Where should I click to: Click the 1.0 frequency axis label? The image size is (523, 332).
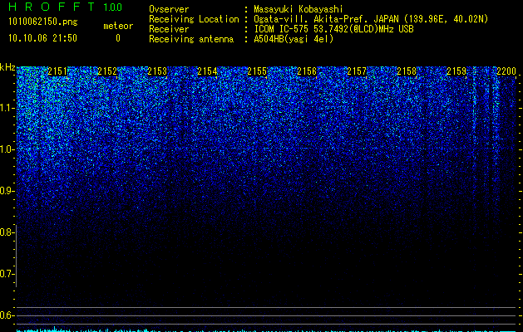(7, 149)
